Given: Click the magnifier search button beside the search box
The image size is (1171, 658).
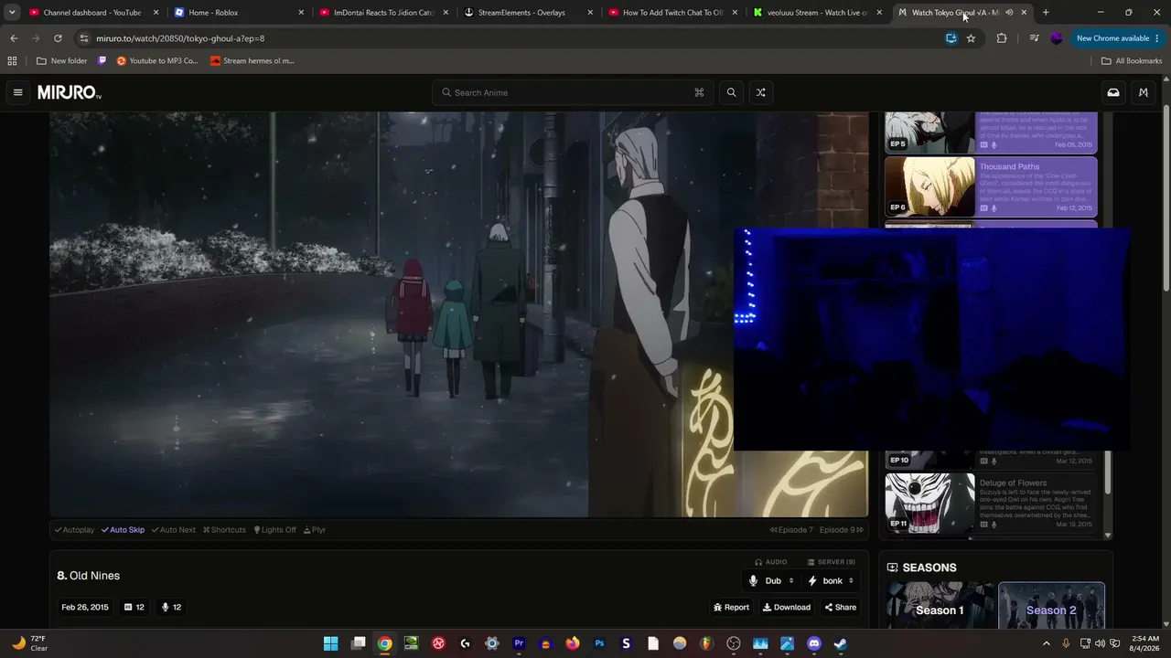Looking at the screenshot, I should coord(731,92).
